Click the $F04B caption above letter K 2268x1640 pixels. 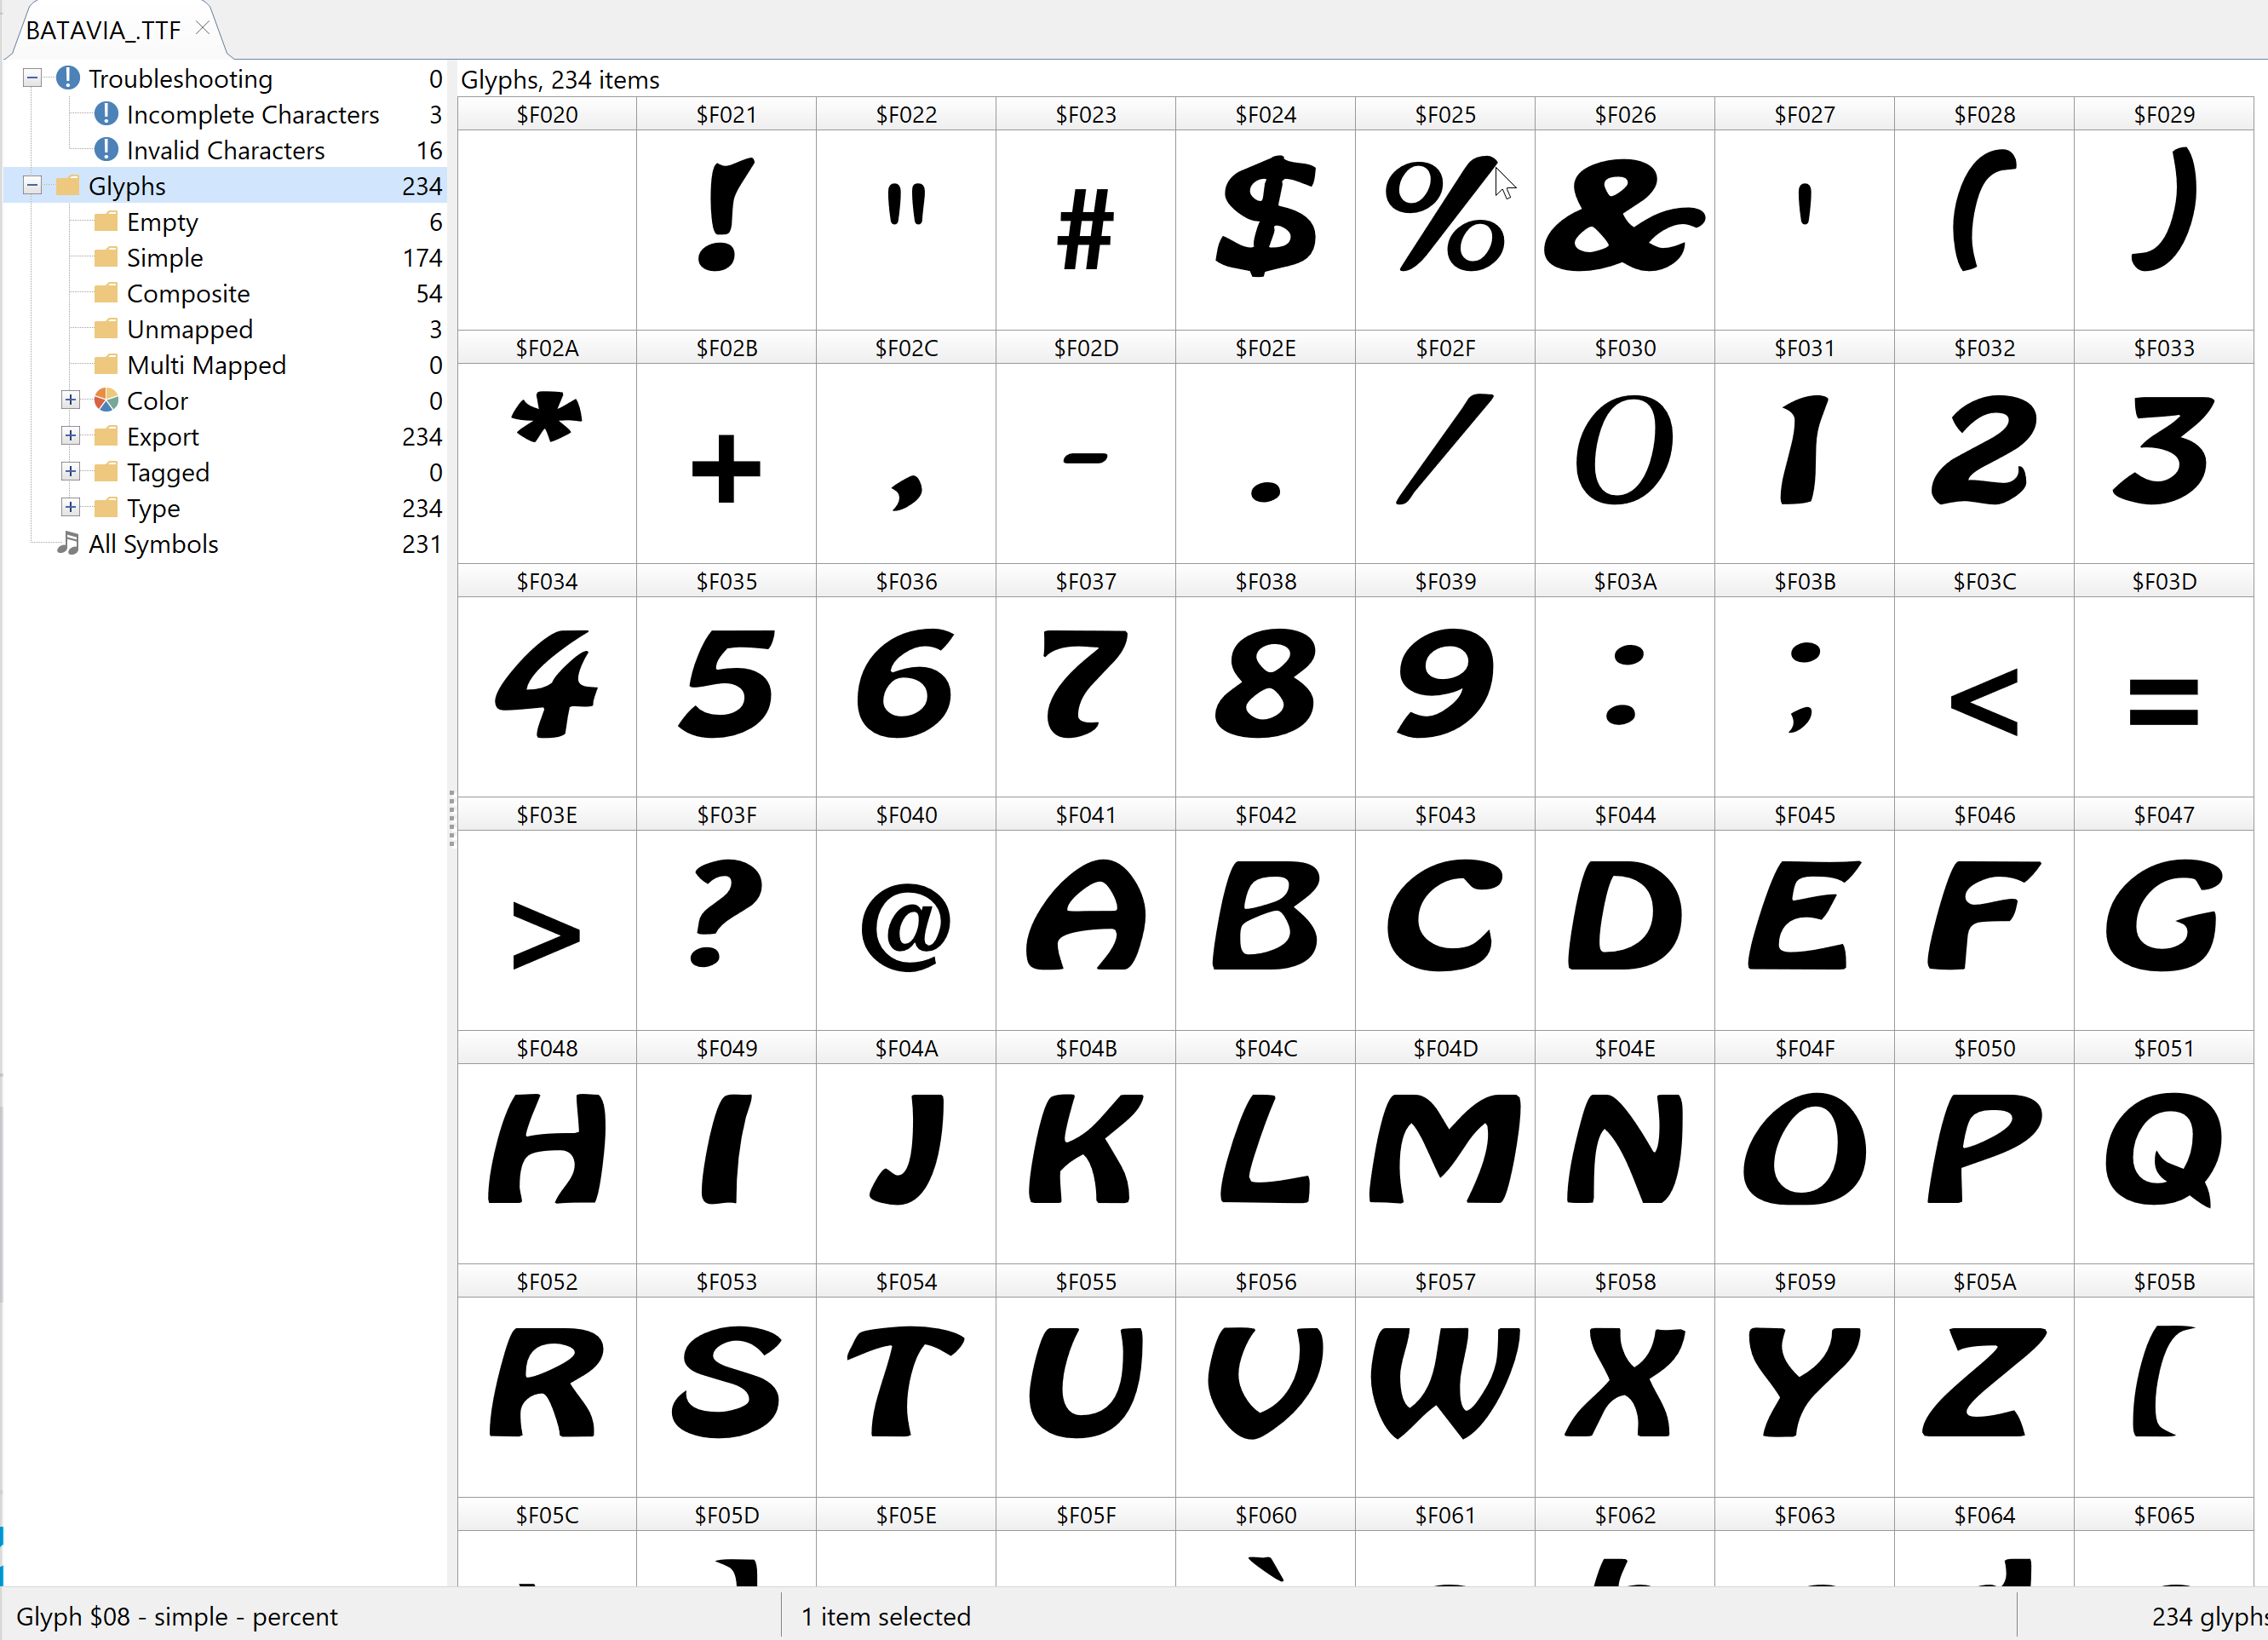1086,1048
